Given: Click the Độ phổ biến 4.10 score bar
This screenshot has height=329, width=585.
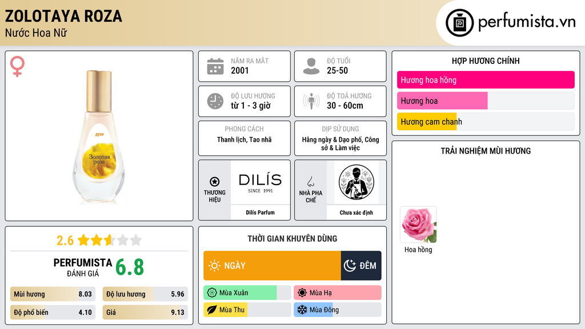Looking at the screenshot, I should pos(53,312).
